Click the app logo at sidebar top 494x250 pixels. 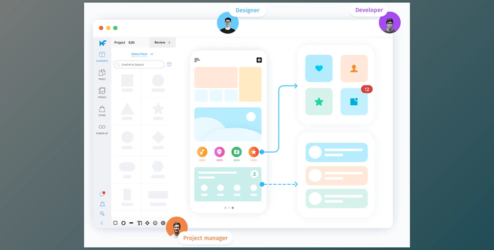point(103,43)
